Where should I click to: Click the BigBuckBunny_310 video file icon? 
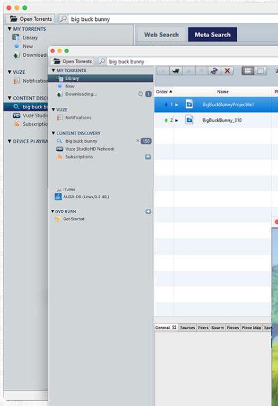(189, 119)
